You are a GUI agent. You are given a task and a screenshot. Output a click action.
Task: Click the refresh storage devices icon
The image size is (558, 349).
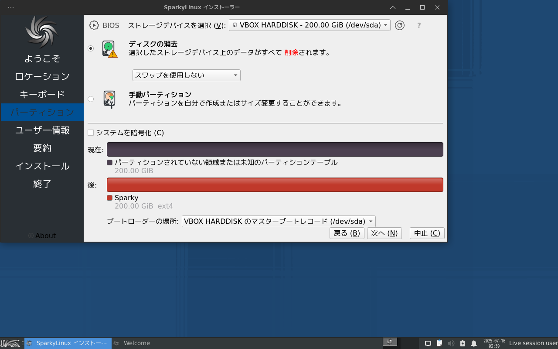point(400,25)
